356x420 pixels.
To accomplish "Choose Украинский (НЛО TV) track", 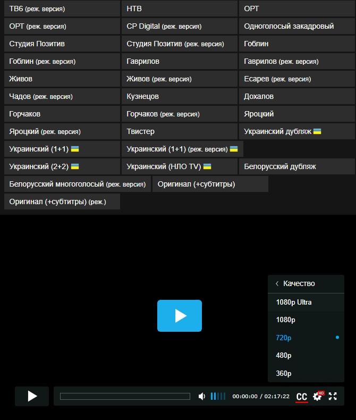I will tap(180, 166).
